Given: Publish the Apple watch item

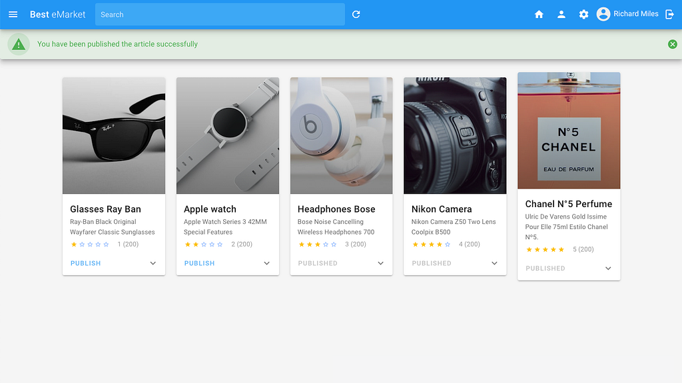Looking at the screenshot, I should (x=199, y=263).
